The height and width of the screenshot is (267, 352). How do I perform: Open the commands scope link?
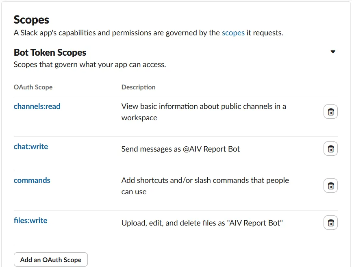[32, 180]
